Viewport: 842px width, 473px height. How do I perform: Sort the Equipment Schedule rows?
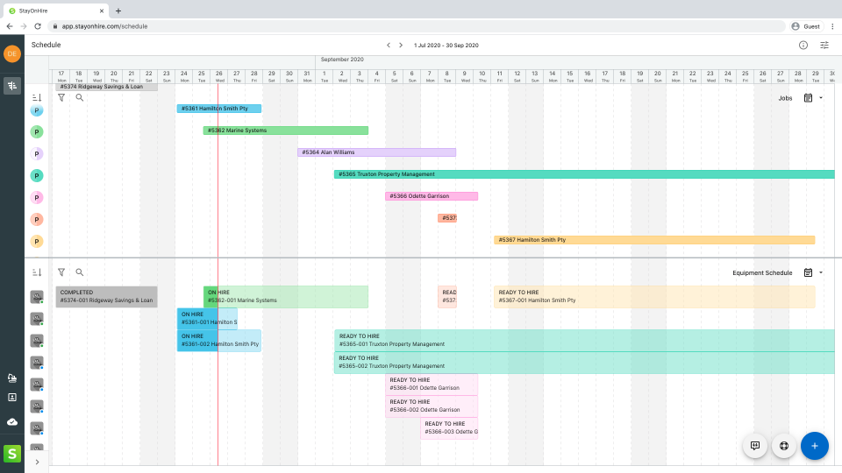click(37, 272)
